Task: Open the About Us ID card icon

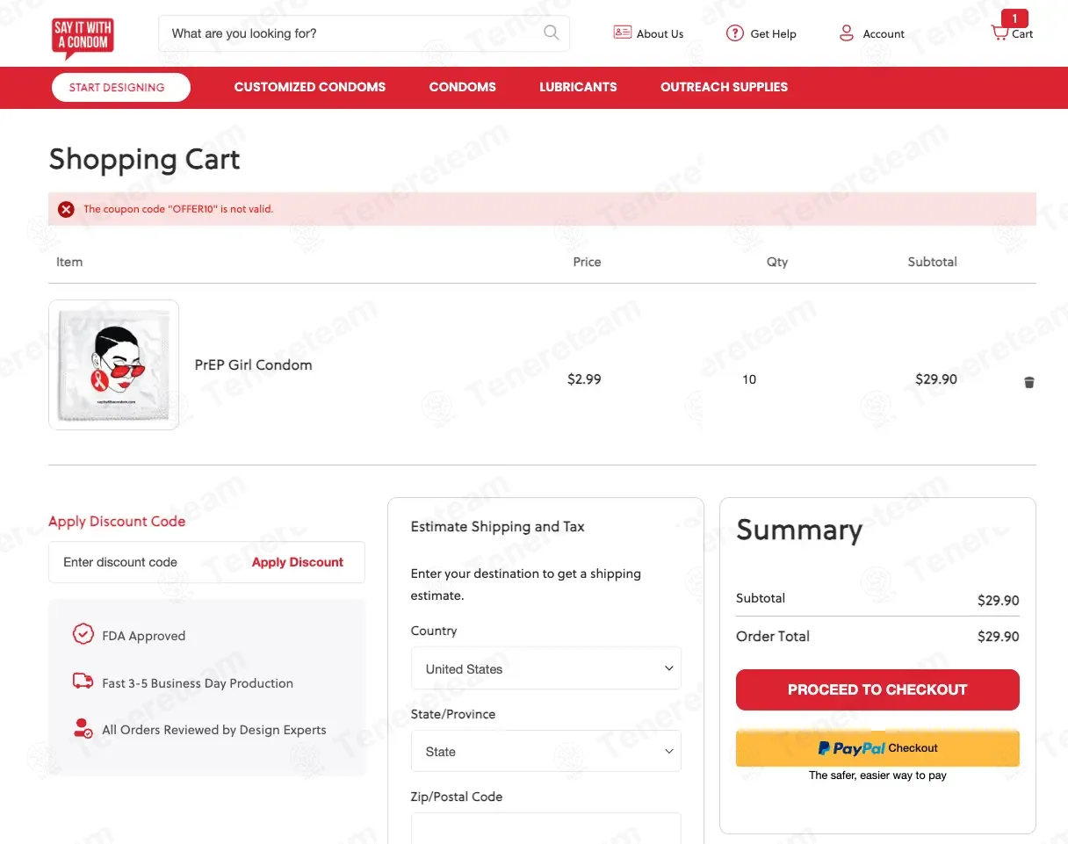Action: (x=622, y=32)
